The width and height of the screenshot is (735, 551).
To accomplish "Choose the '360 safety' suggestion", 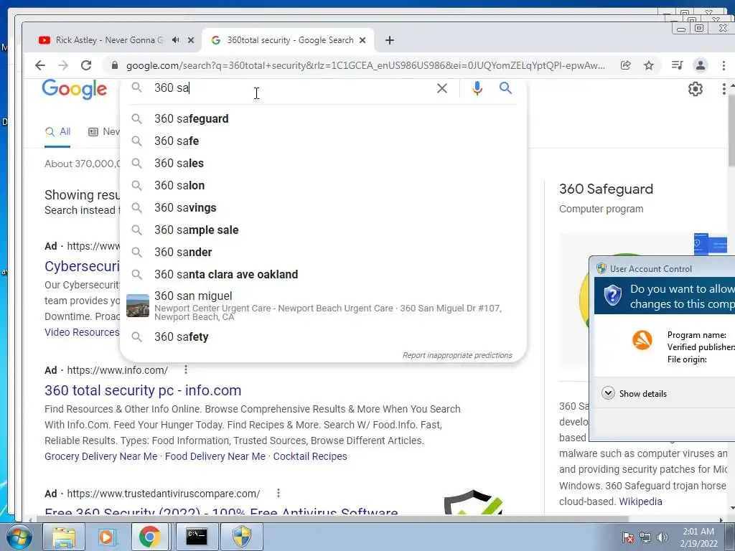I will [324, 337].
